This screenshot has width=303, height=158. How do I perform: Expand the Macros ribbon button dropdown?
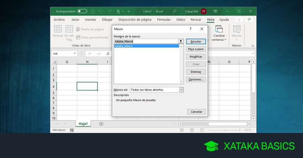[237, 39]
